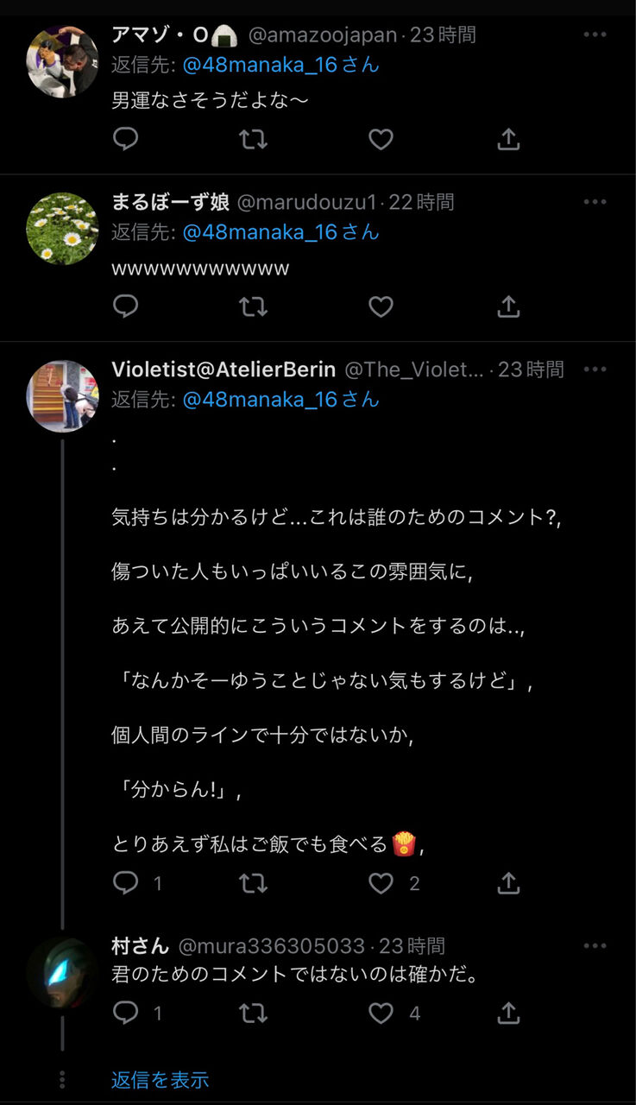Reply to アマゾ・O's tweet

coord(126,139)
